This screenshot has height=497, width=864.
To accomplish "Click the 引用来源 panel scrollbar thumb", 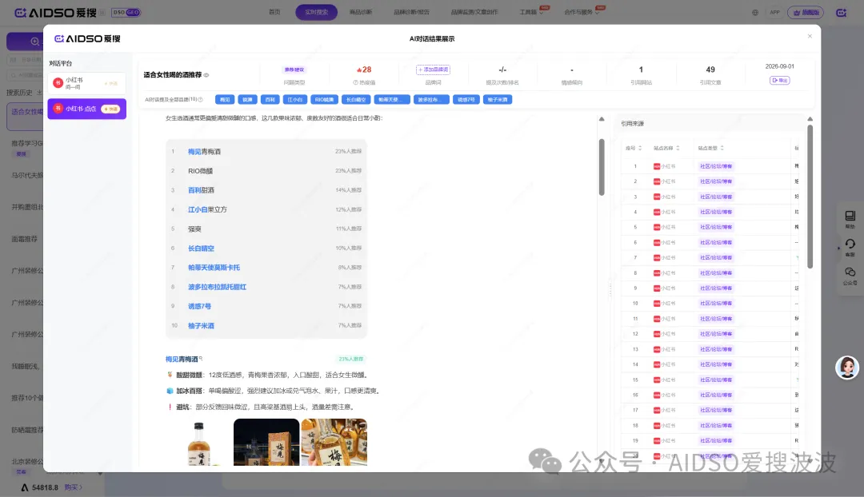I will (810, 197).
